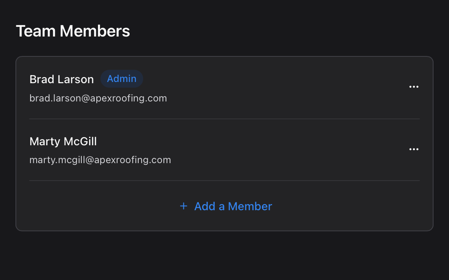The image size is (449, 280).
Task: Expand the ellipsis dropdown in the non-admin member's row
Action: 414,149
